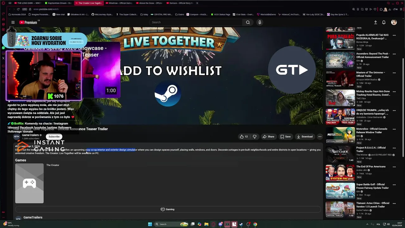Screen dimensions: 405x228
Task: Open options menu for Project R.O.A.C.H.
Action: tap(394, 148)
